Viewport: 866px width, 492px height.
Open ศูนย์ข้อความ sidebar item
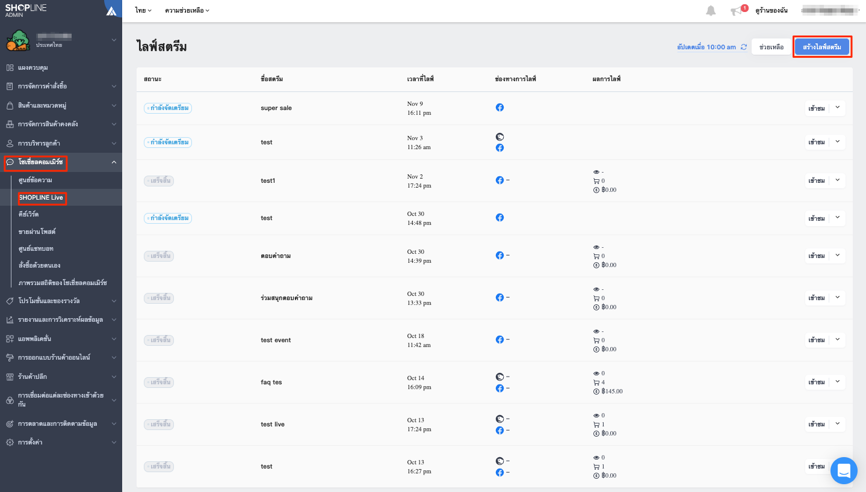tap(36, 180)
